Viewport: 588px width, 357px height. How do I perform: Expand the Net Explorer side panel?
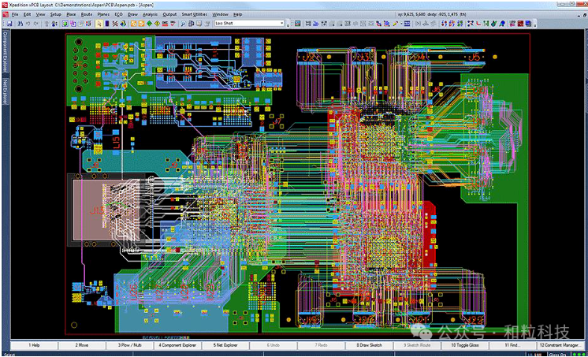pos(4,92)
